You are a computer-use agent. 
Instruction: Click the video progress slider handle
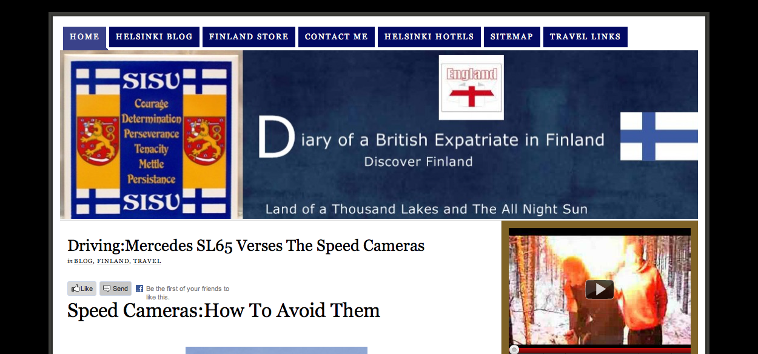click(x=514, y=350)
